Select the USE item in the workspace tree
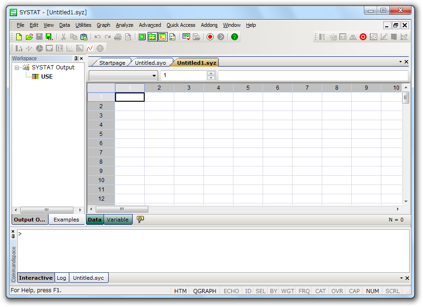This screenshot has height=307, width=423. pos(47,77)
